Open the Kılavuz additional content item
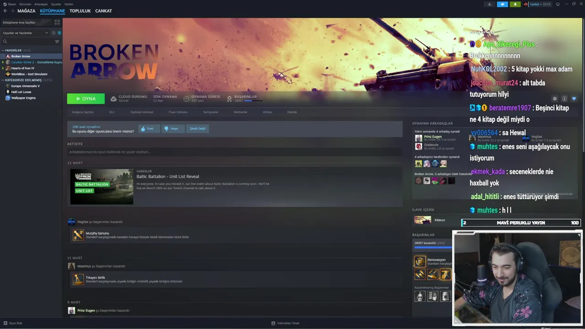Screen dimensions: 585x329 [x=430, y=220]
